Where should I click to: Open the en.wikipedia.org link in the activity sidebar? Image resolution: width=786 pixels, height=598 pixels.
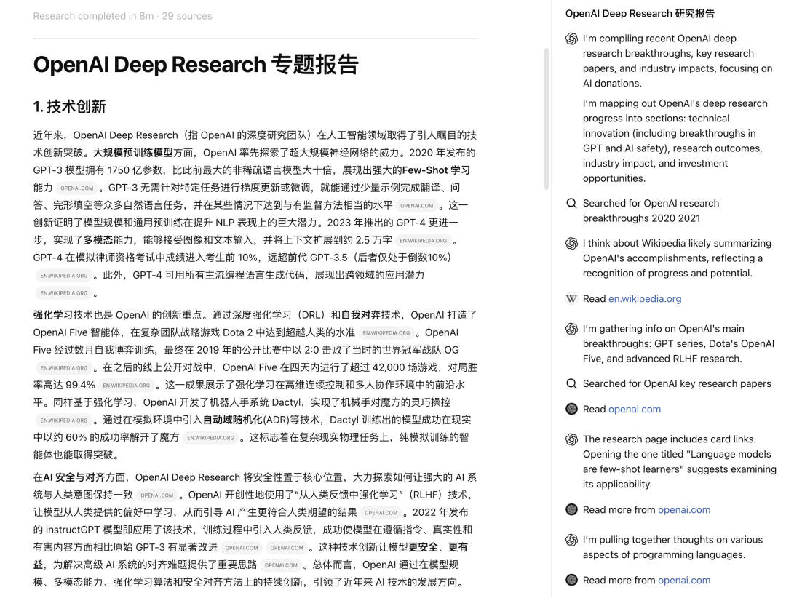click(645, 298)
